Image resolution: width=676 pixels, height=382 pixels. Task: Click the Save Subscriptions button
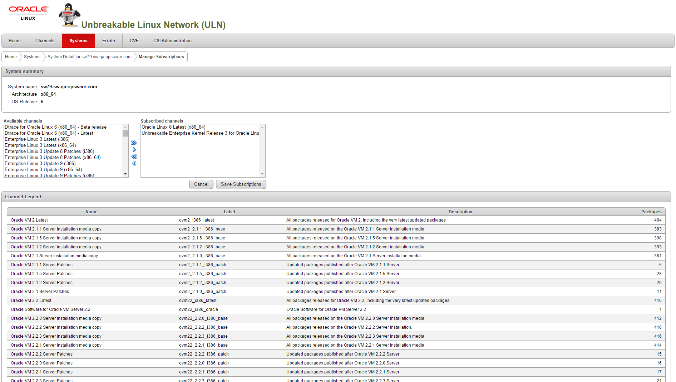pyautogui.click(x=241, y=184)
